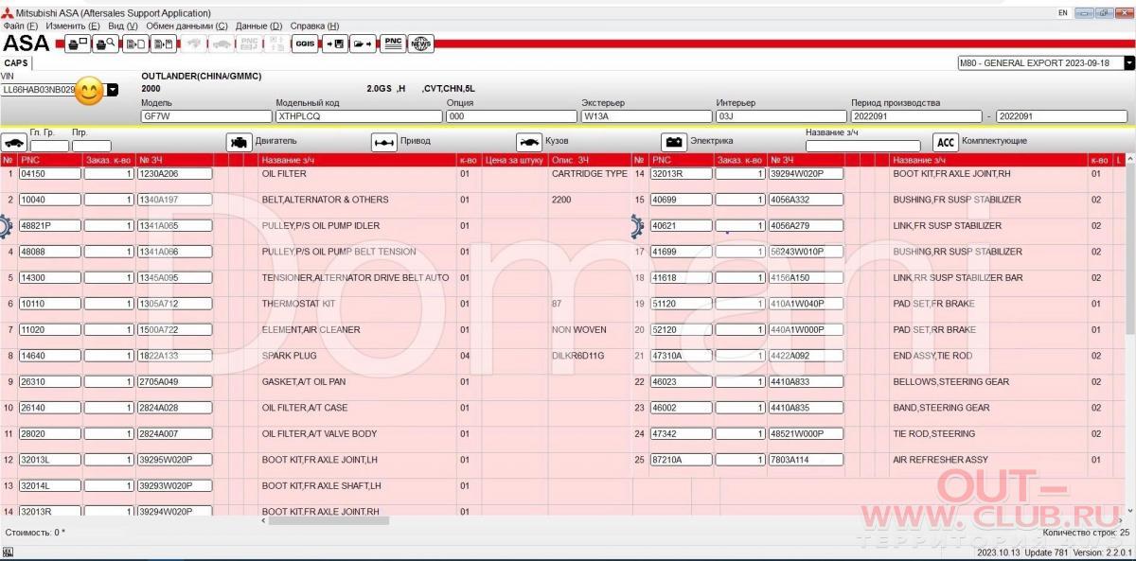The height and width of the screenshot is (561, 1136).
Task: Click the Пгр. input box
Action: pos(91,146)
